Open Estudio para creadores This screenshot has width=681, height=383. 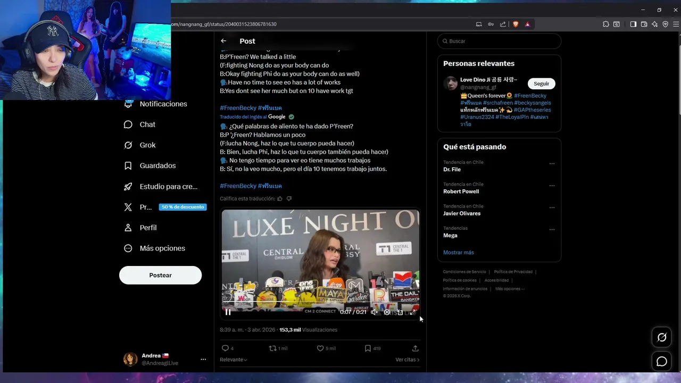tap(161, 187)
